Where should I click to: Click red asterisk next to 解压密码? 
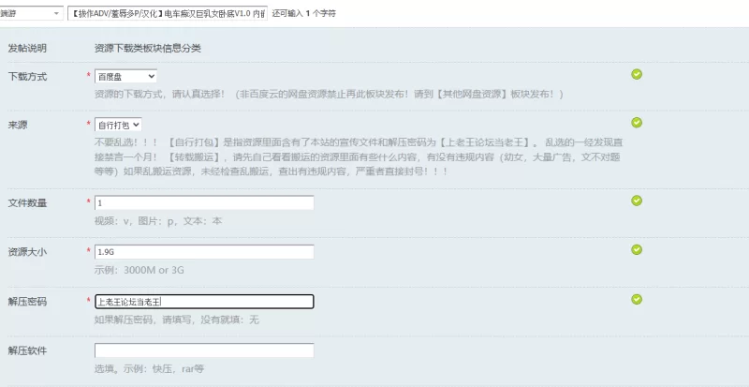pyautogui.click(x=88, y=301)
